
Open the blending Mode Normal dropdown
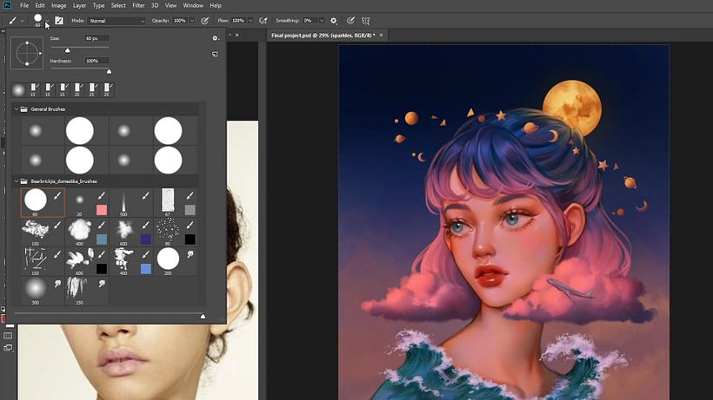(x=117, y=21)
